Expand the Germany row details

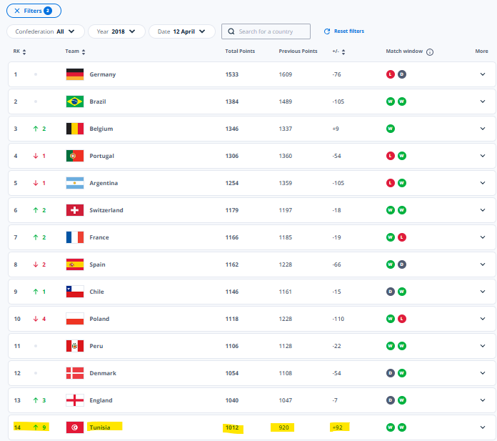pos(483,74)
